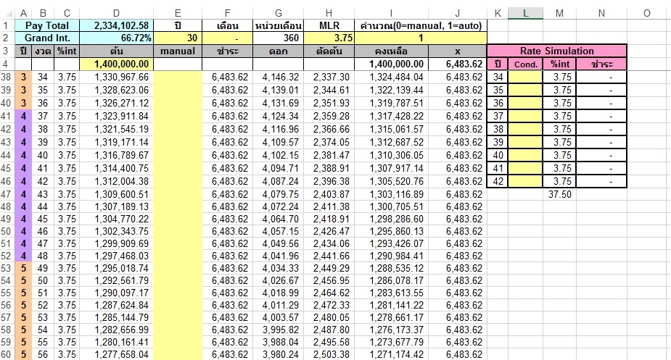Select row 60 header
Viewport: 671px width, 360px height.
click(x=7, y=354)
